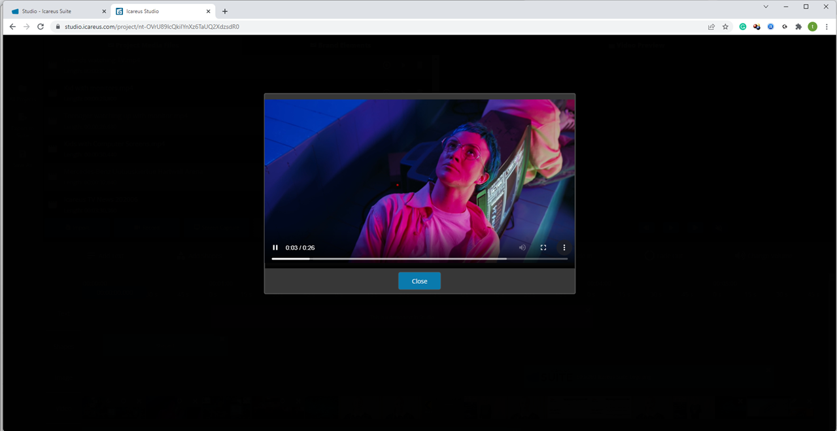Mute the video audio

click(x=522, y=248)
